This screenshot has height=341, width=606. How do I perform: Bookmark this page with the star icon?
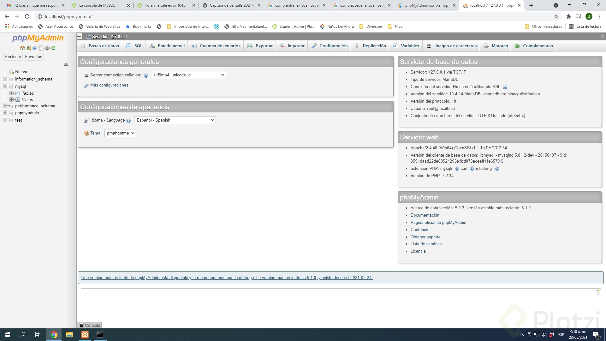(x=556, y=16)
